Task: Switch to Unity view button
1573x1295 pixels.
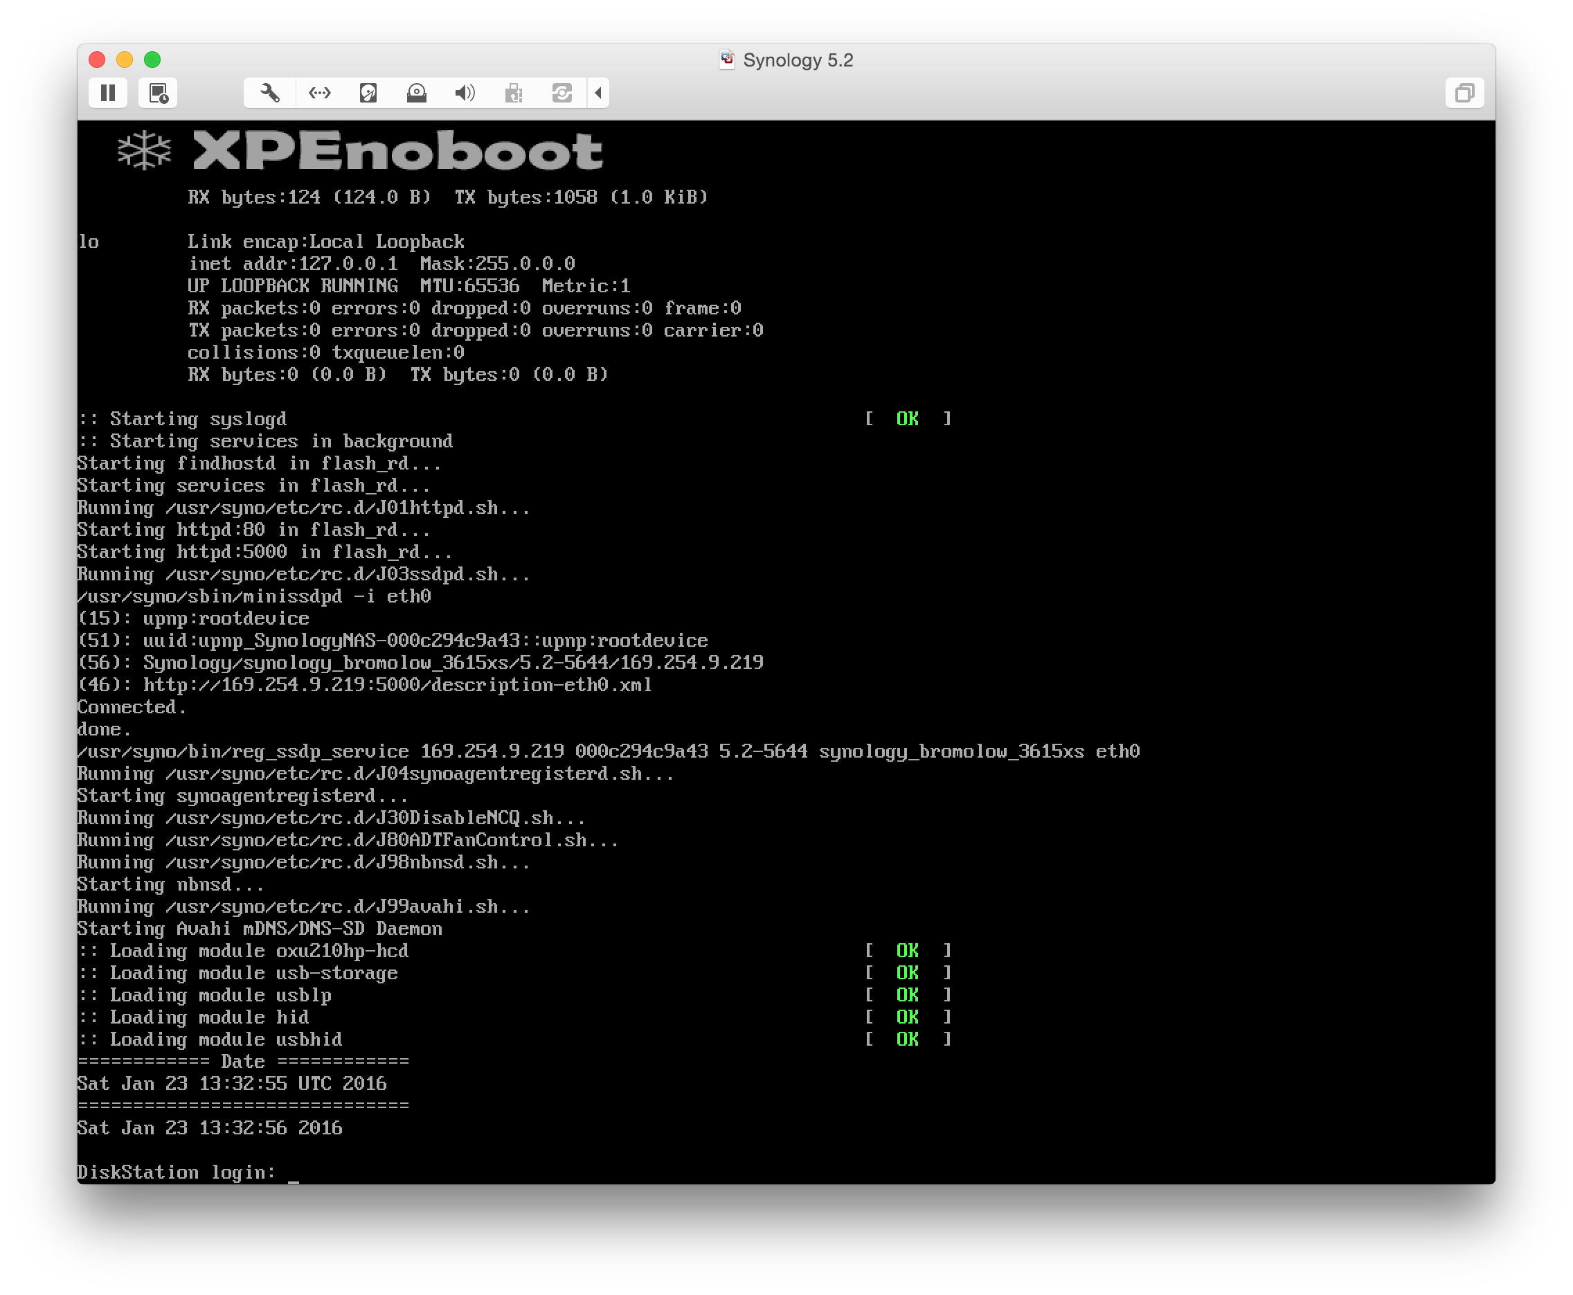Action: click(1464, 93)
